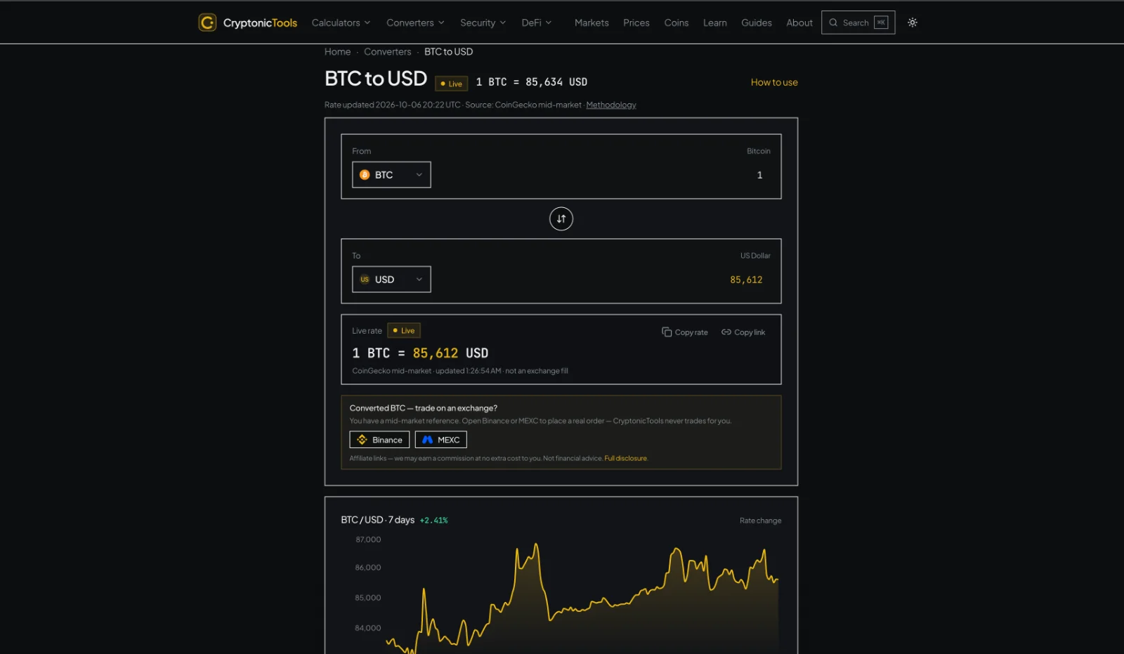The width and height of the screenshot is (1124, 654).
Task: Click the US flag icon in To selector
Action: click(x=365, y=280)
